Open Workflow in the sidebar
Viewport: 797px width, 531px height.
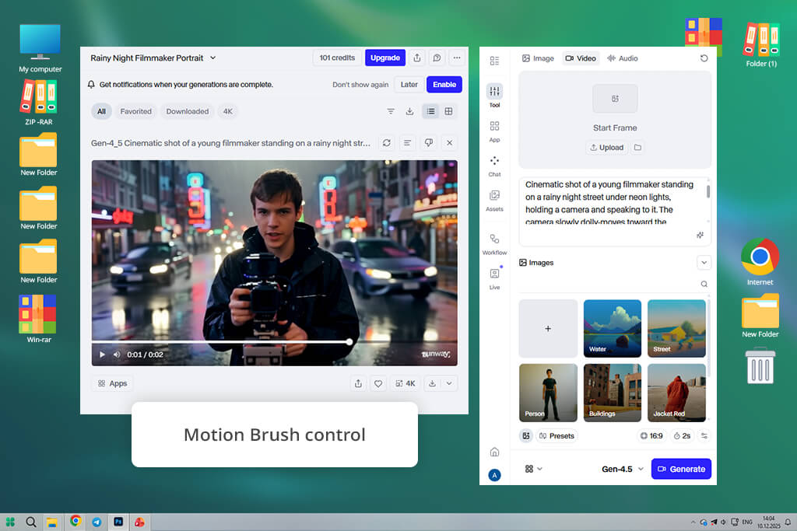494,243
